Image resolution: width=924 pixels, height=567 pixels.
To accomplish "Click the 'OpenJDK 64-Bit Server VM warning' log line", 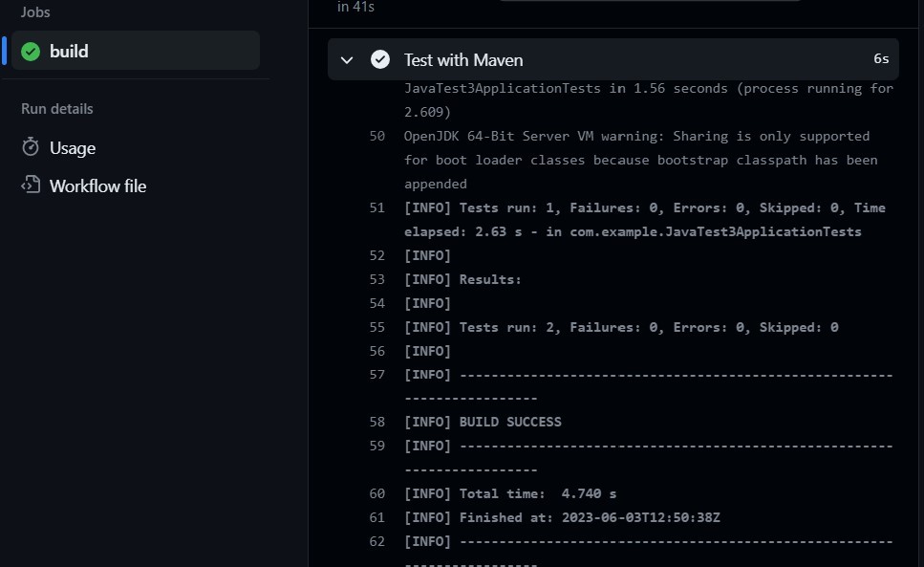I will [640, 160].
